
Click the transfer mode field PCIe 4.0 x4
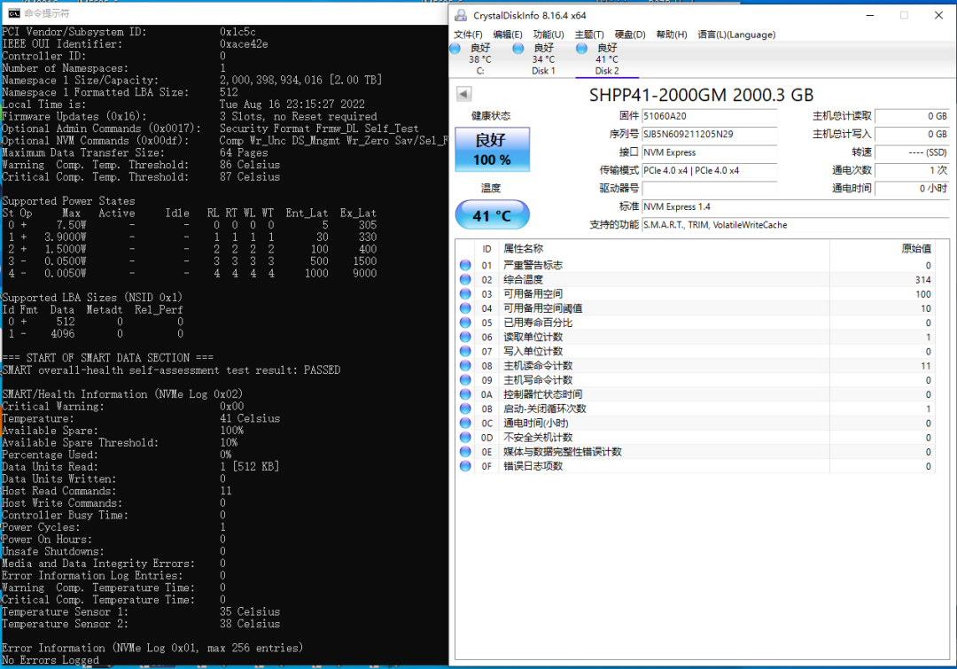pos(710,170)
